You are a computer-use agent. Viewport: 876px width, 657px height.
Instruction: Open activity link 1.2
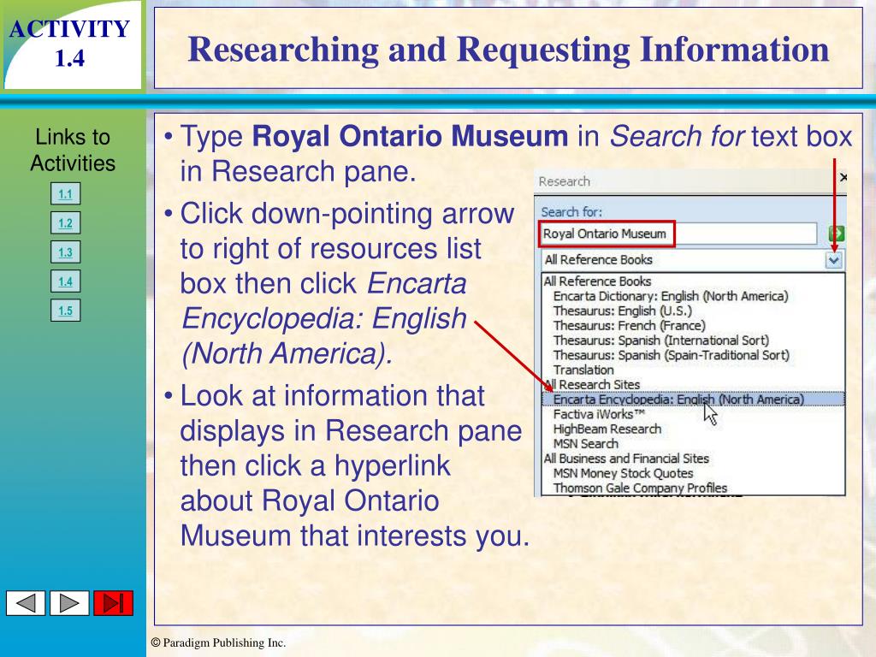[65, 223]
